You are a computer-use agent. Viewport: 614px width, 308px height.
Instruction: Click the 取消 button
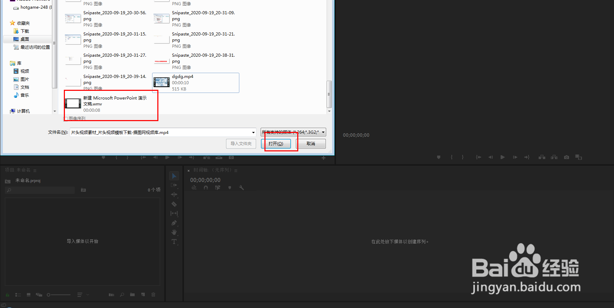pyautogui.click(x=311, y=143)
